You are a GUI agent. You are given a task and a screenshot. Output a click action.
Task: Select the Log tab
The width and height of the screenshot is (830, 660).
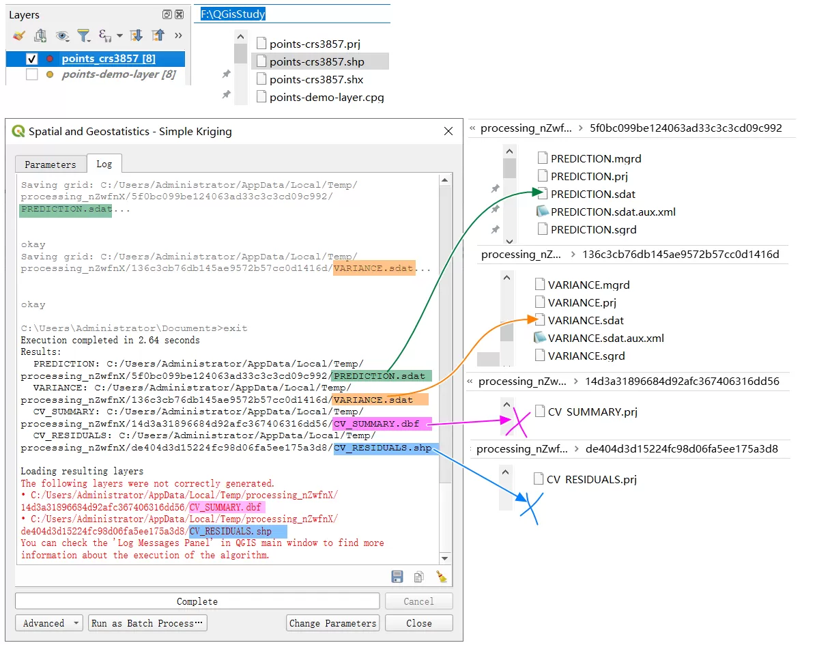point(104,164)
